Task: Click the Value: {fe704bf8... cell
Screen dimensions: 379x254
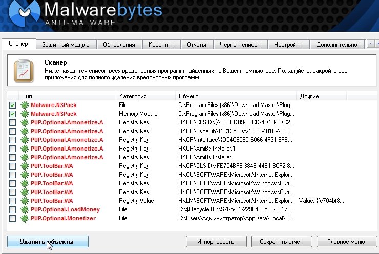Action: [321, 201]
